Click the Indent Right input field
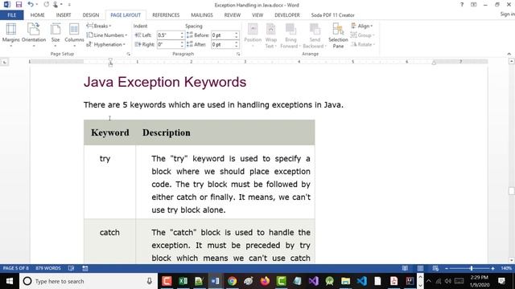 168,44
